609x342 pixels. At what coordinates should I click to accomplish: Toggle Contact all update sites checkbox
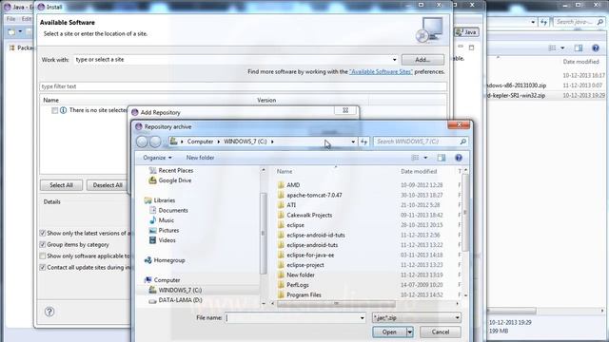[43, 267]
